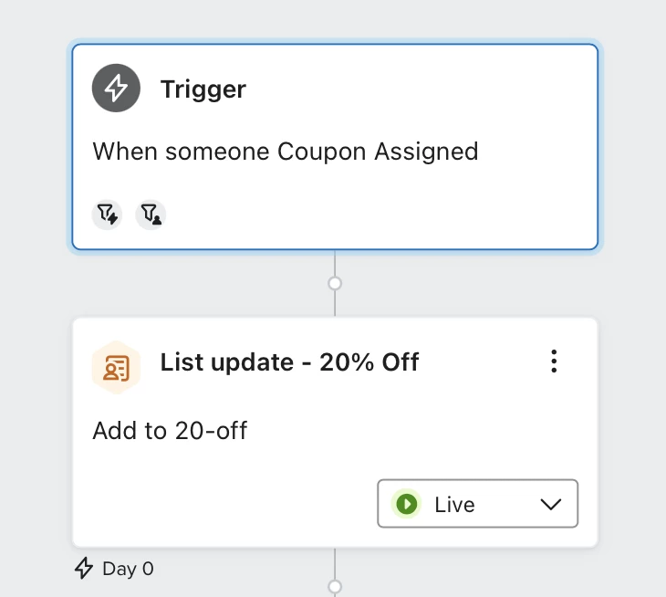Open the profile filter funnel-person icon
The width and height of the screenshot is (666, 597).
point(151,215)
